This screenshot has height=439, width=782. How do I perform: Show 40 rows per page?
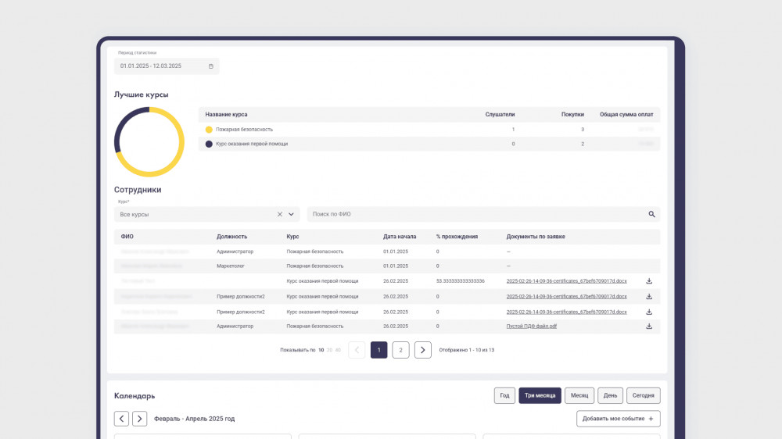pos(338,350)
